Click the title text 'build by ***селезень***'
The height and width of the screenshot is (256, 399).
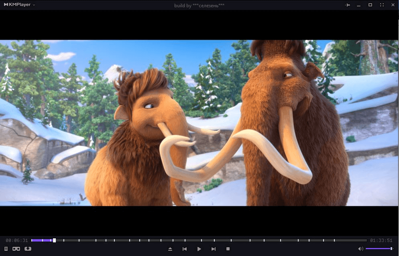point(199,5)
